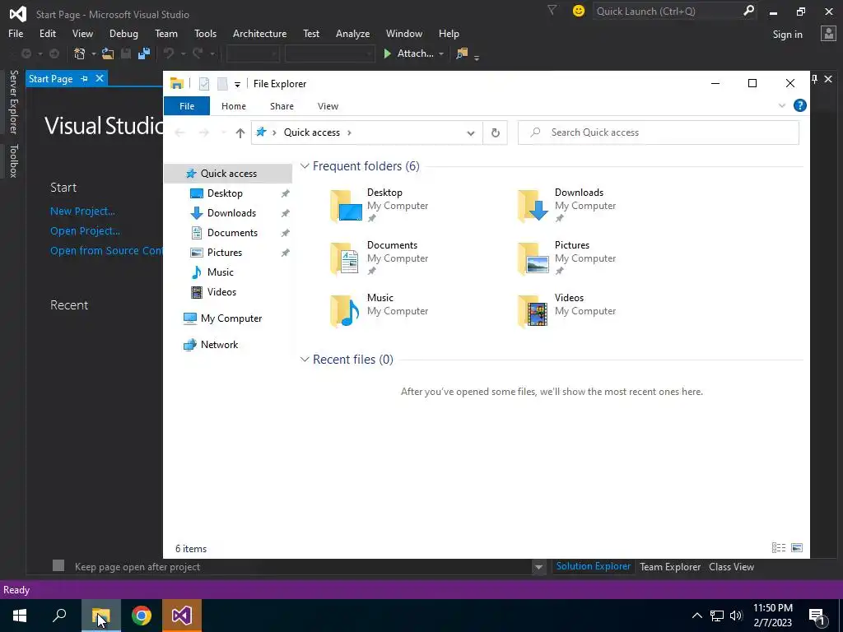The image size is (843, 632).
Task: Open the Downloads folder tile in Frequent folders
Action: (x=567, y=205)
